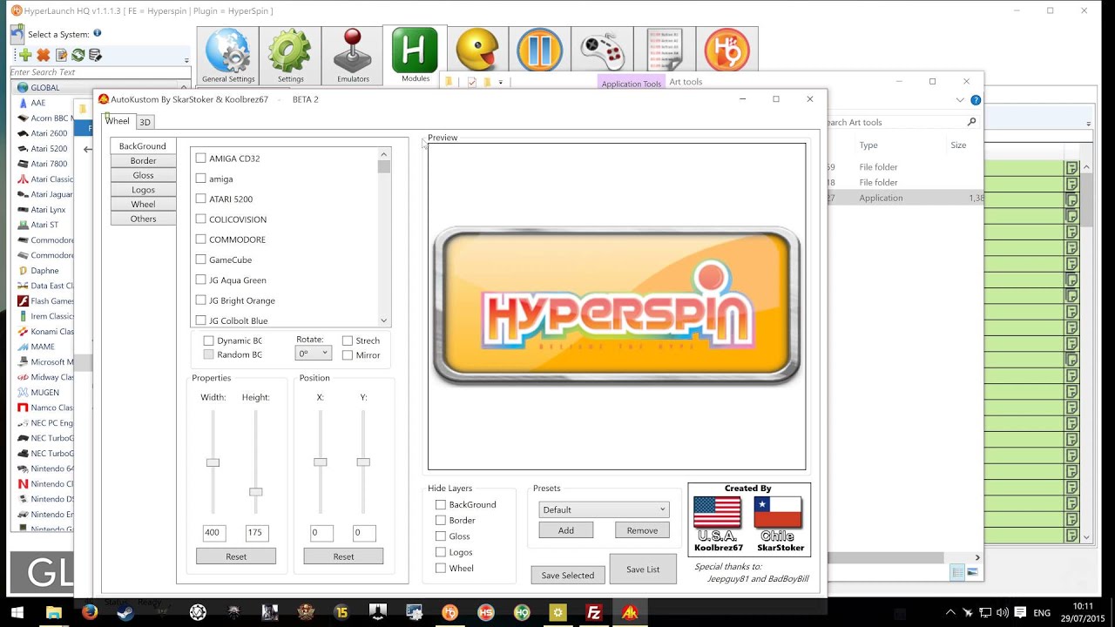Click the AutoKustom AK taskbar icon

point(629,612)
